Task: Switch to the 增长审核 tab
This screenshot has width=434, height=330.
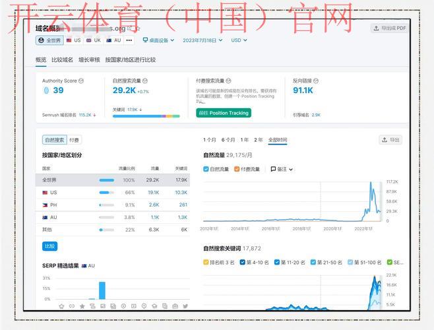Action: pyautogui.click(x=89, y=59)
